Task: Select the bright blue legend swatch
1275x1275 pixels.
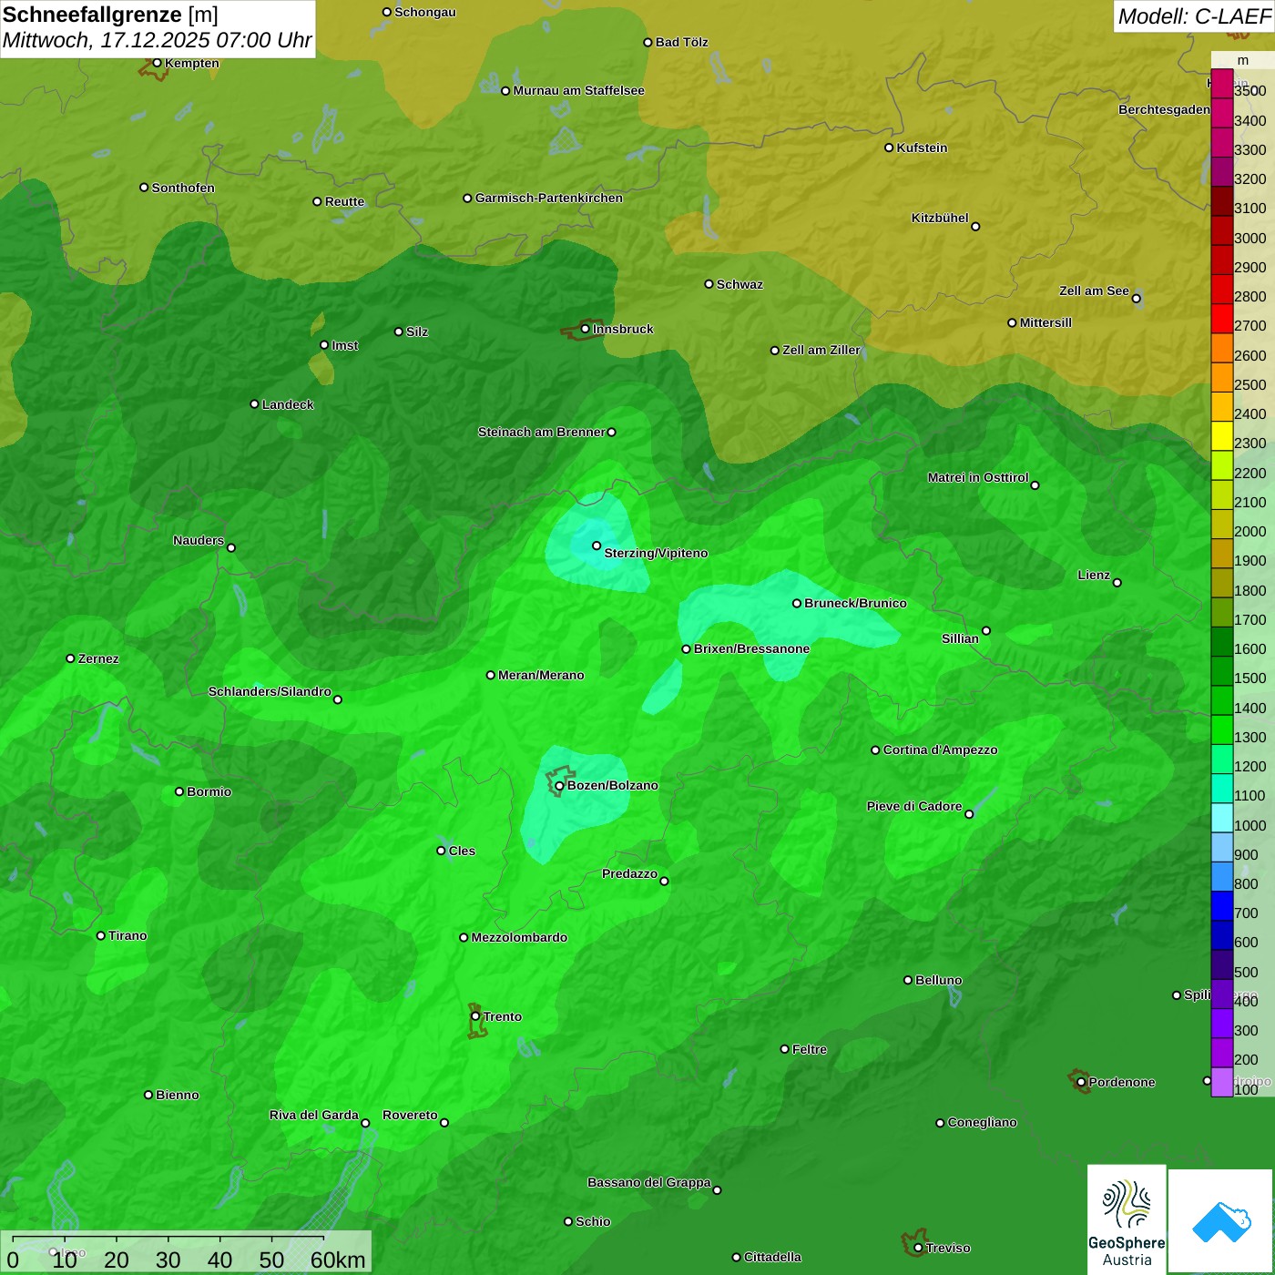Action: pyautogui.click(x=1222, y=907)
